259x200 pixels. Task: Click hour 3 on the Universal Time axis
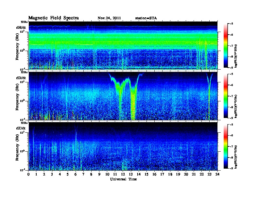point(52,175)
